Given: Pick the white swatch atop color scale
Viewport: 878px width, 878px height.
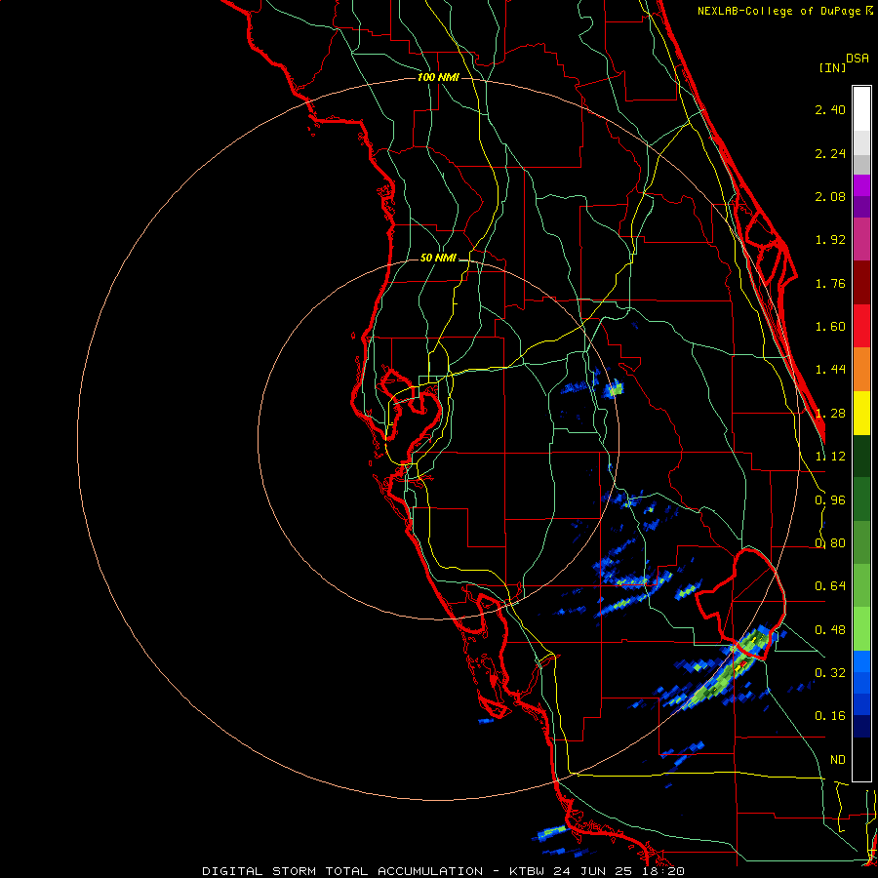Looking at the screenshot, I should (861, 109).
